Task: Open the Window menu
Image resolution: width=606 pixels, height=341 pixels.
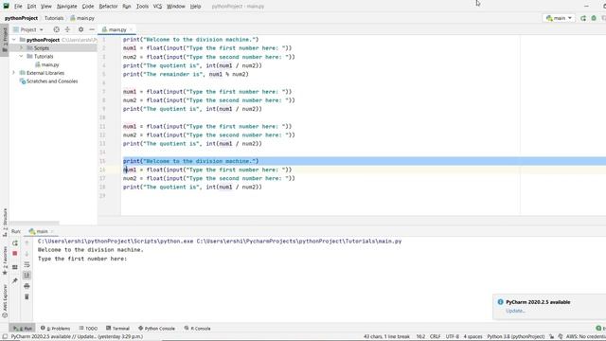Action: coord(176,7)
